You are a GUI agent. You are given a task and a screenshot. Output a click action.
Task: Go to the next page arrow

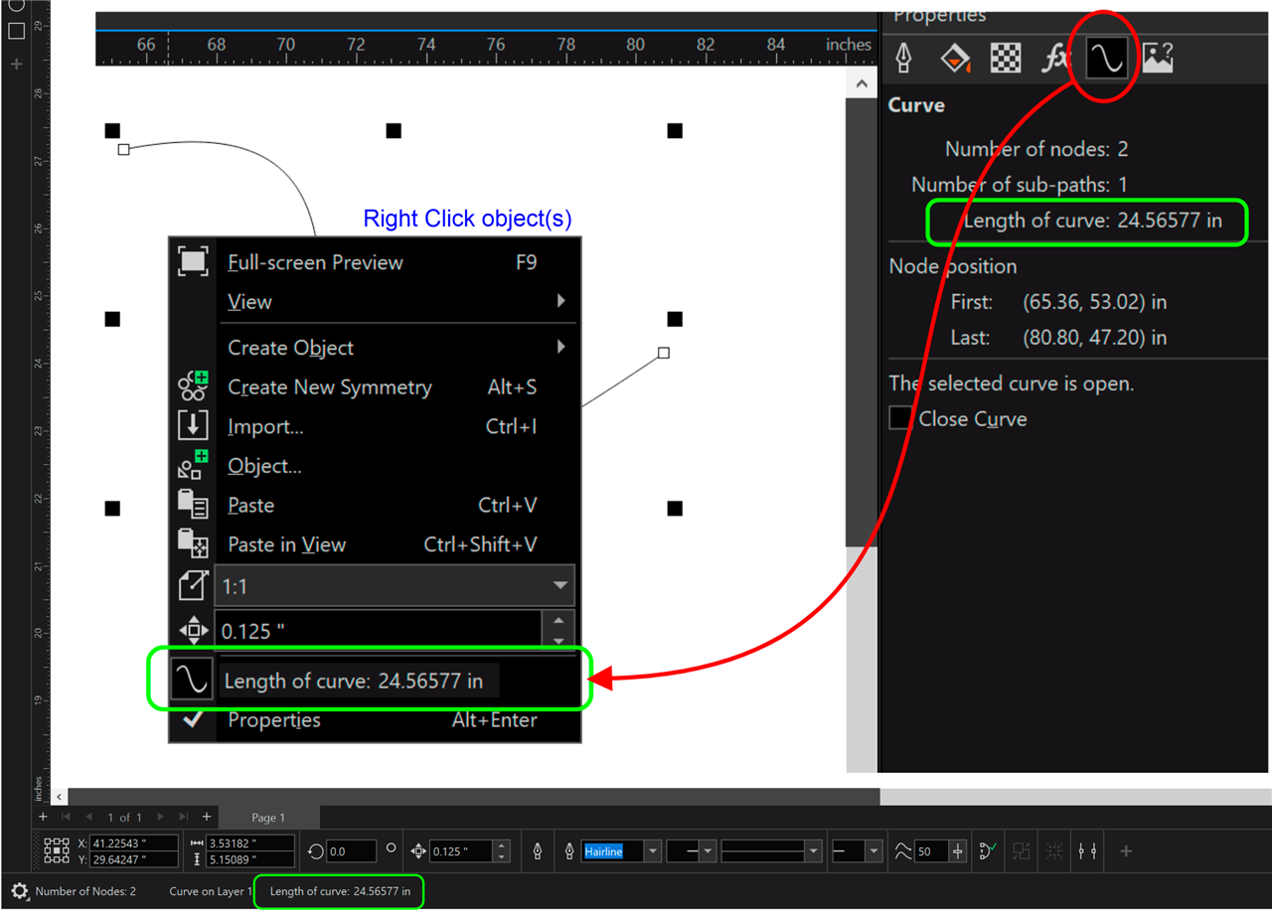click(161, 817)
